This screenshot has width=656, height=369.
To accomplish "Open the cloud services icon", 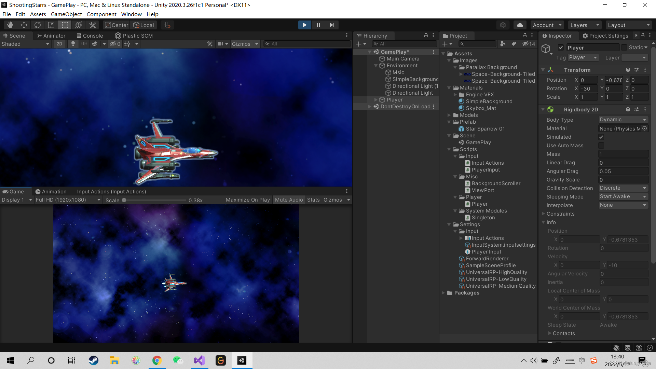I will [x=520, y=25].
